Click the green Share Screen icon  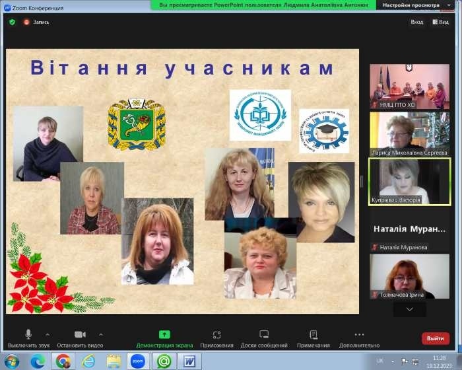pos(164,334)
